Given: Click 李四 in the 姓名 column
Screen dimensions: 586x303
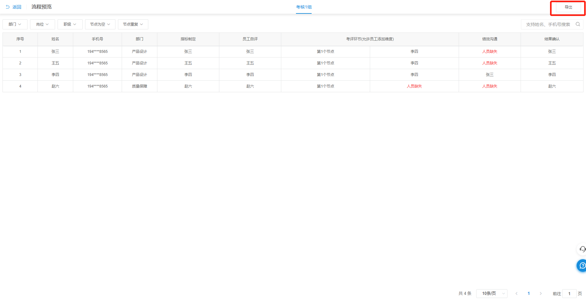Looking at the screenshot, I should [55, 75].
